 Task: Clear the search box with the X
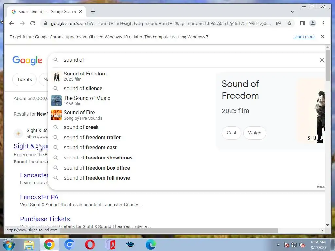pos(322,60)
